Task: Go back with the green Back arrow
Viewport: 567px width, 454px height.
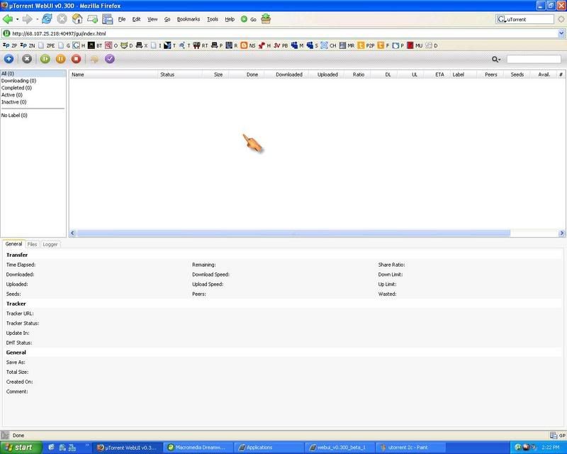Action: [8, 19]
